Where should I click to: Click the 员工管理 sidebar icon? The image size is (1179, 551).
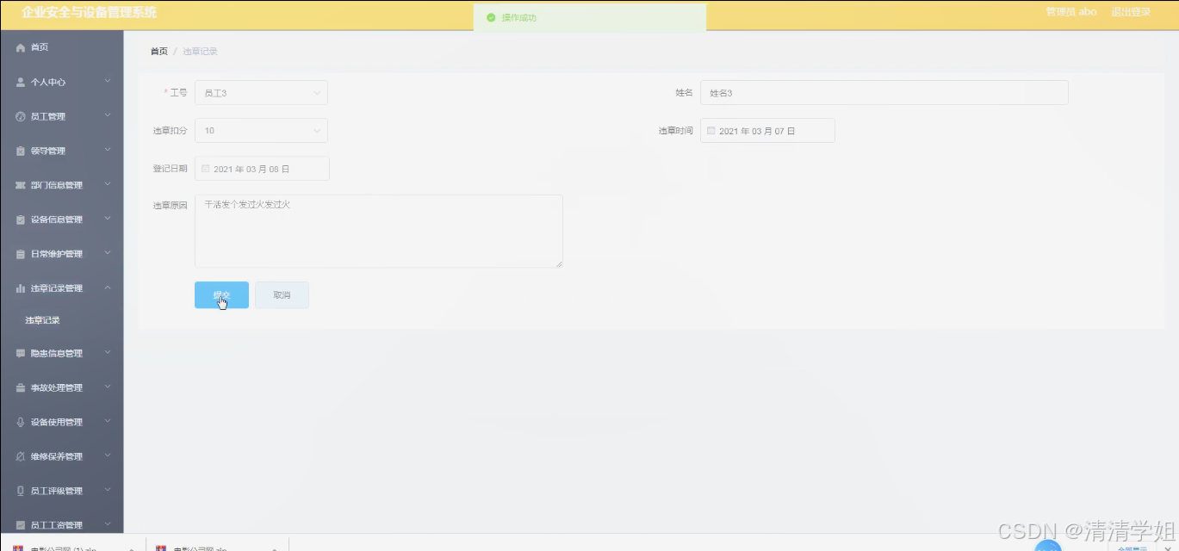tap(21, 116)
